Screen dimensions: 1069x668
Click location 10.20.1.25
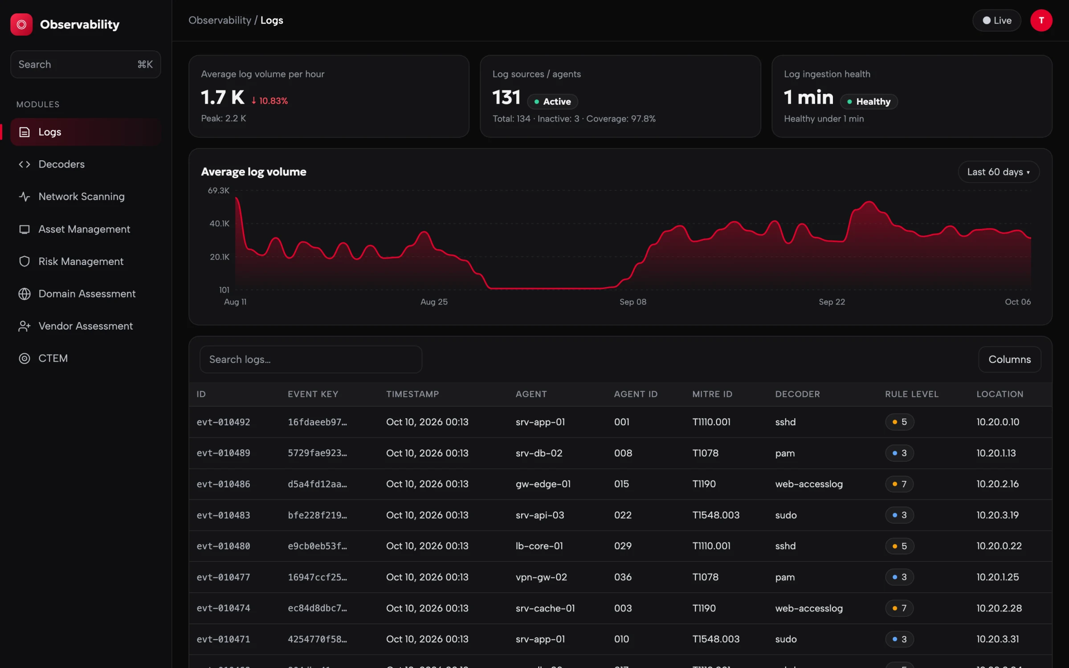[x=997, y=577]
